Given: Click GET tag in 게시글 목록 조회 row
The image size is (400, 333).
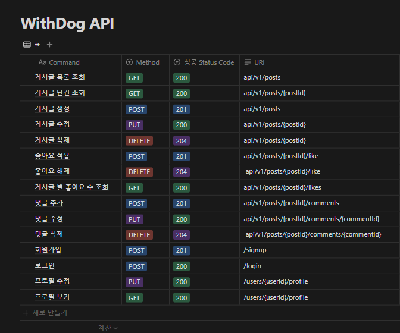Looking at the screenshot, I should click(134, 78).
